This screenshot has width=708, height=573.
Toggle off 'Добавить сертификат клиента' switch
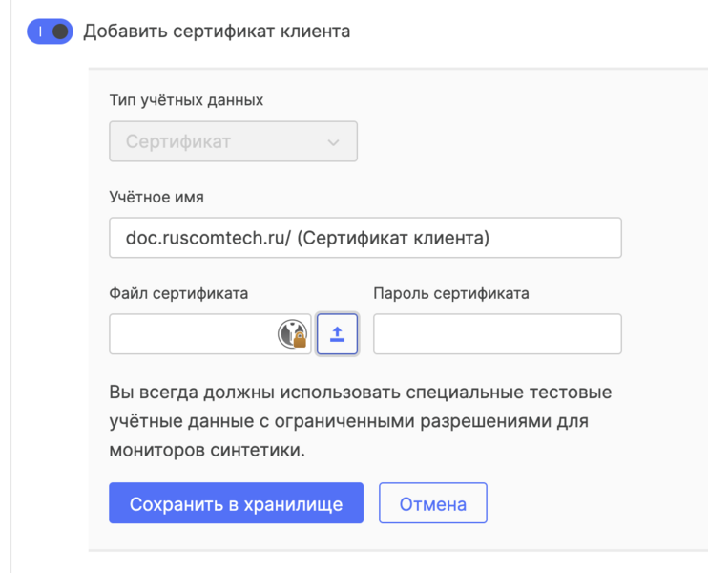[50, 32]
